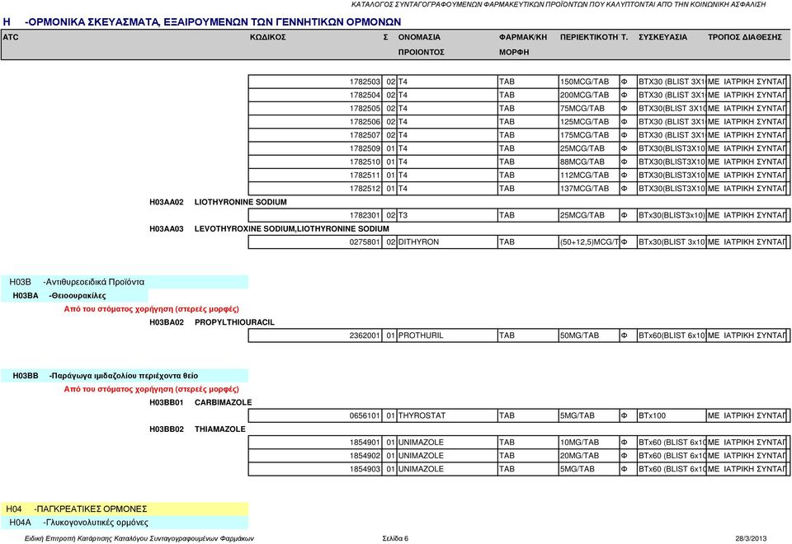Click the ATC column header

[11, 37]
